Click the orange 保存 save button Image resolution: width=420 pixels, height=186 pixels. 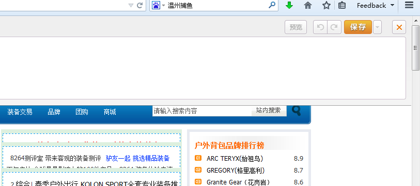pyautogui.click(x=358, y=27)
